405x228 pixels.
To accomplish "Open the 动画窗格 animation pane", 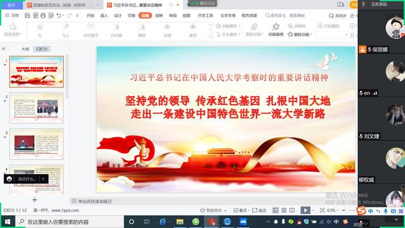I will [x=276, y=30].
